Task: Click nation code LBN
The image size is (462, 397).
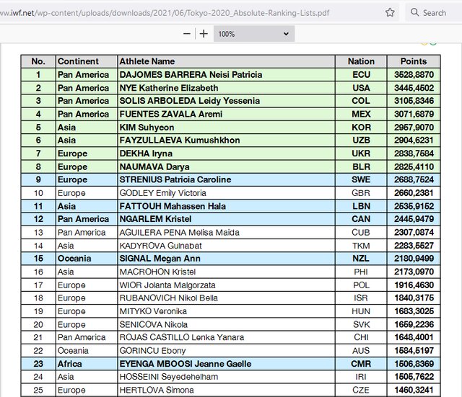Action: [361, 206]
